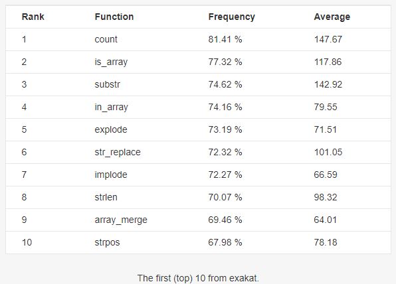The image size is (396, 284).
Task: Select the str_replace function cell
Action: [118, 153]
